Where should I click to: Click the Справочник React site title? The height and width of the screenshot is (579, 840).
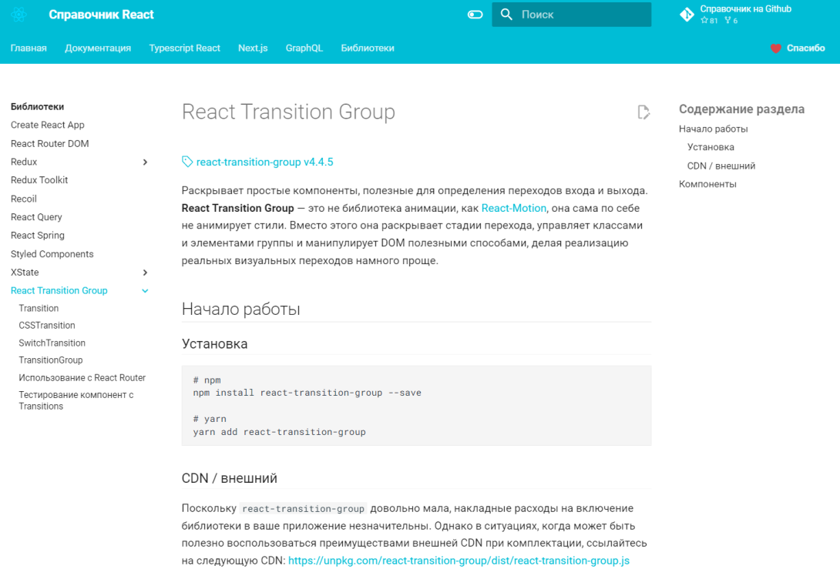point(101,15)
